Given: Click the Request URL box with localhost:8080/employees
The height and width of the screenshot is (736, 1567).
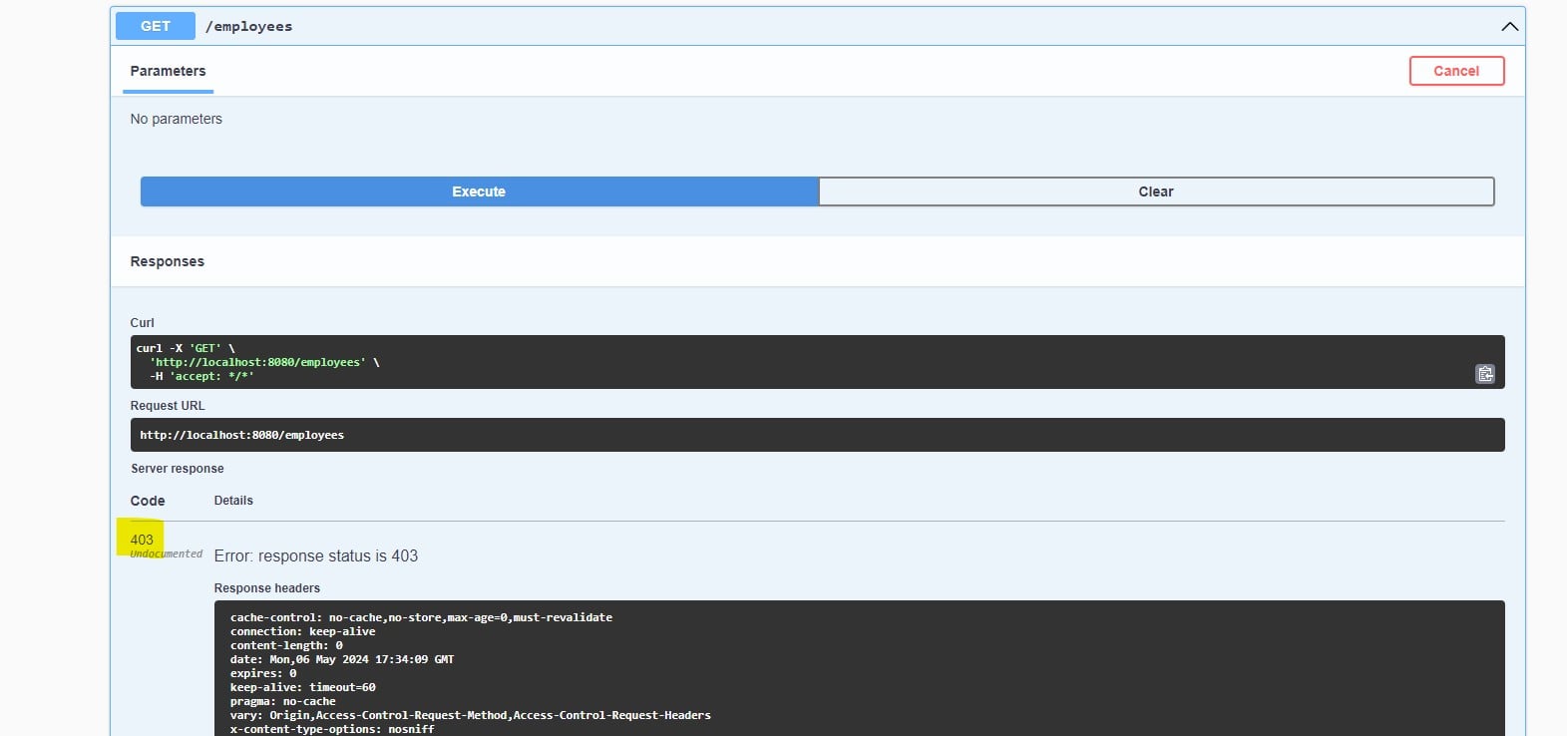Looking at the screenshot, I should [x=817, y=435].
